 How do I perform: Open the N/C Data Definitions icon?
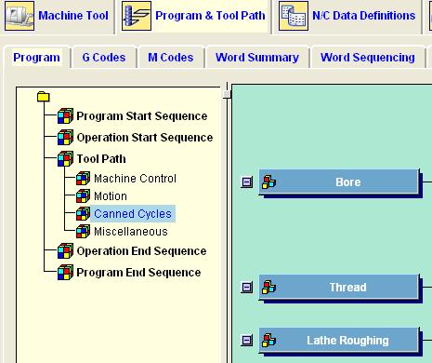(294, 16)
